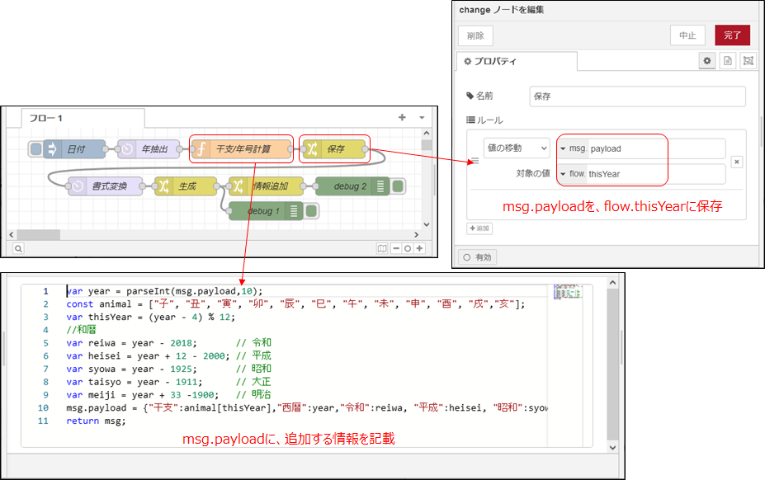Toggle the debug 1 node output button
This screenshot has height=480, width=765.
click(x=311, y=211)
